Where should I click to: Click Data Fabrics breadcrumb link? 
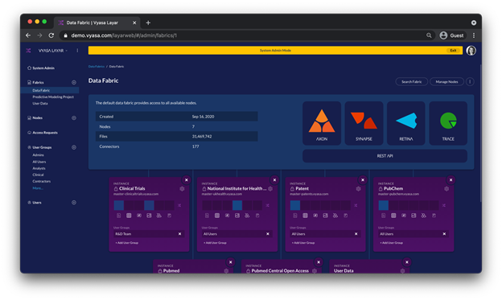pos(97,67)
